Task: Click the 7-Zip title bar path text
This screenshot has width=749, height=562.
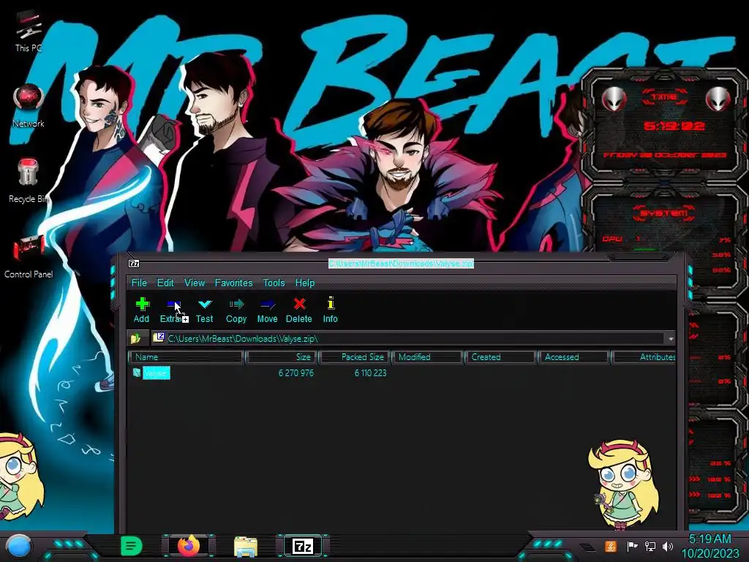Action: (x=402, y=263)
